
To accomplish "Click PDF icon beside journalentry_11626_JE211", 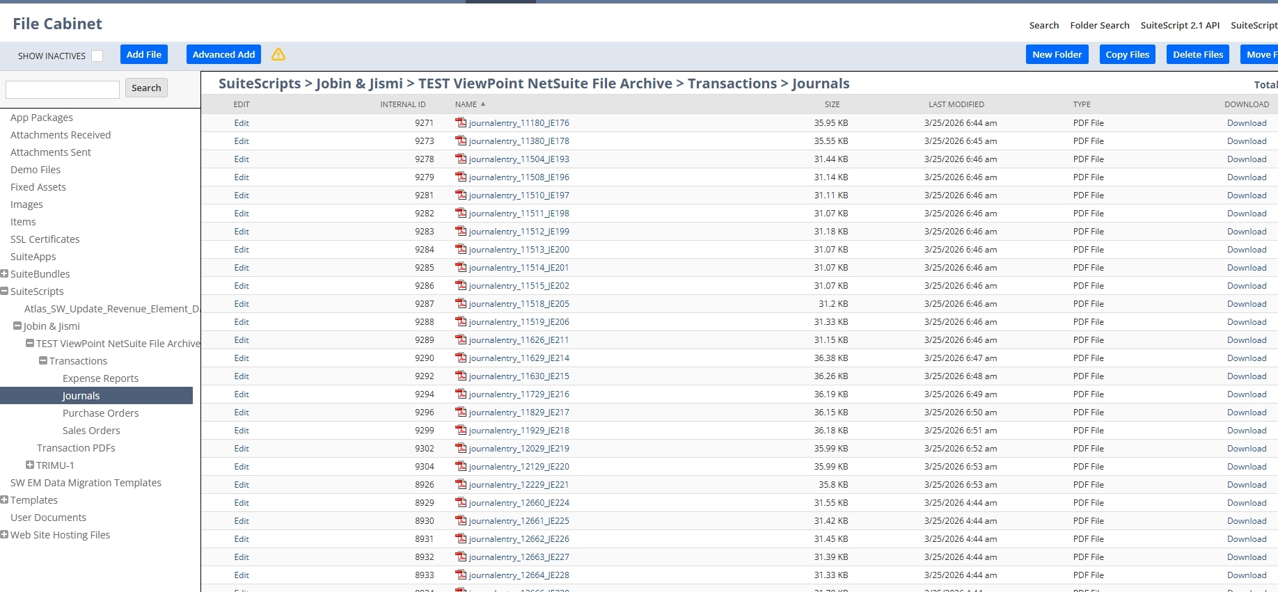I will 461,339.
